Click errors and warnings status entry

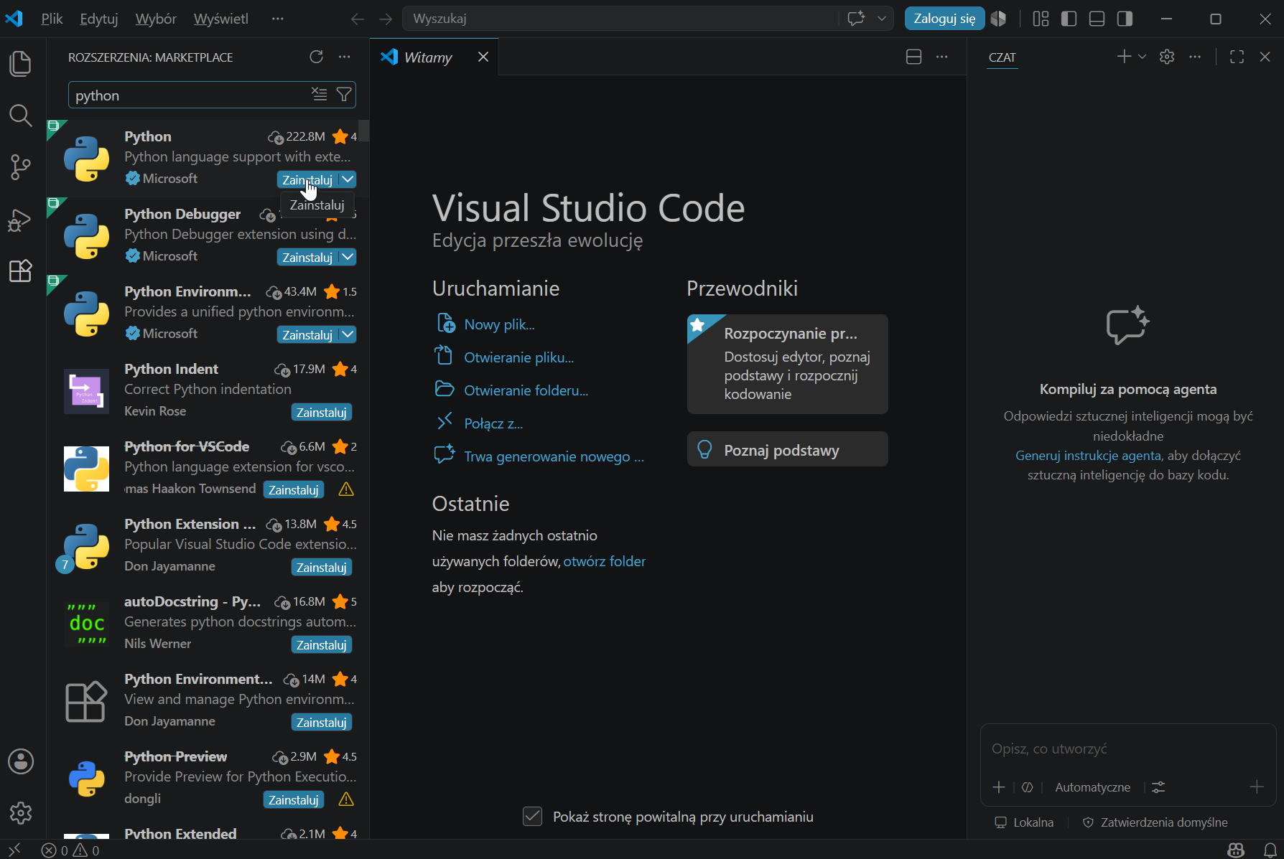pyautogui.click(x=70, y=850)
